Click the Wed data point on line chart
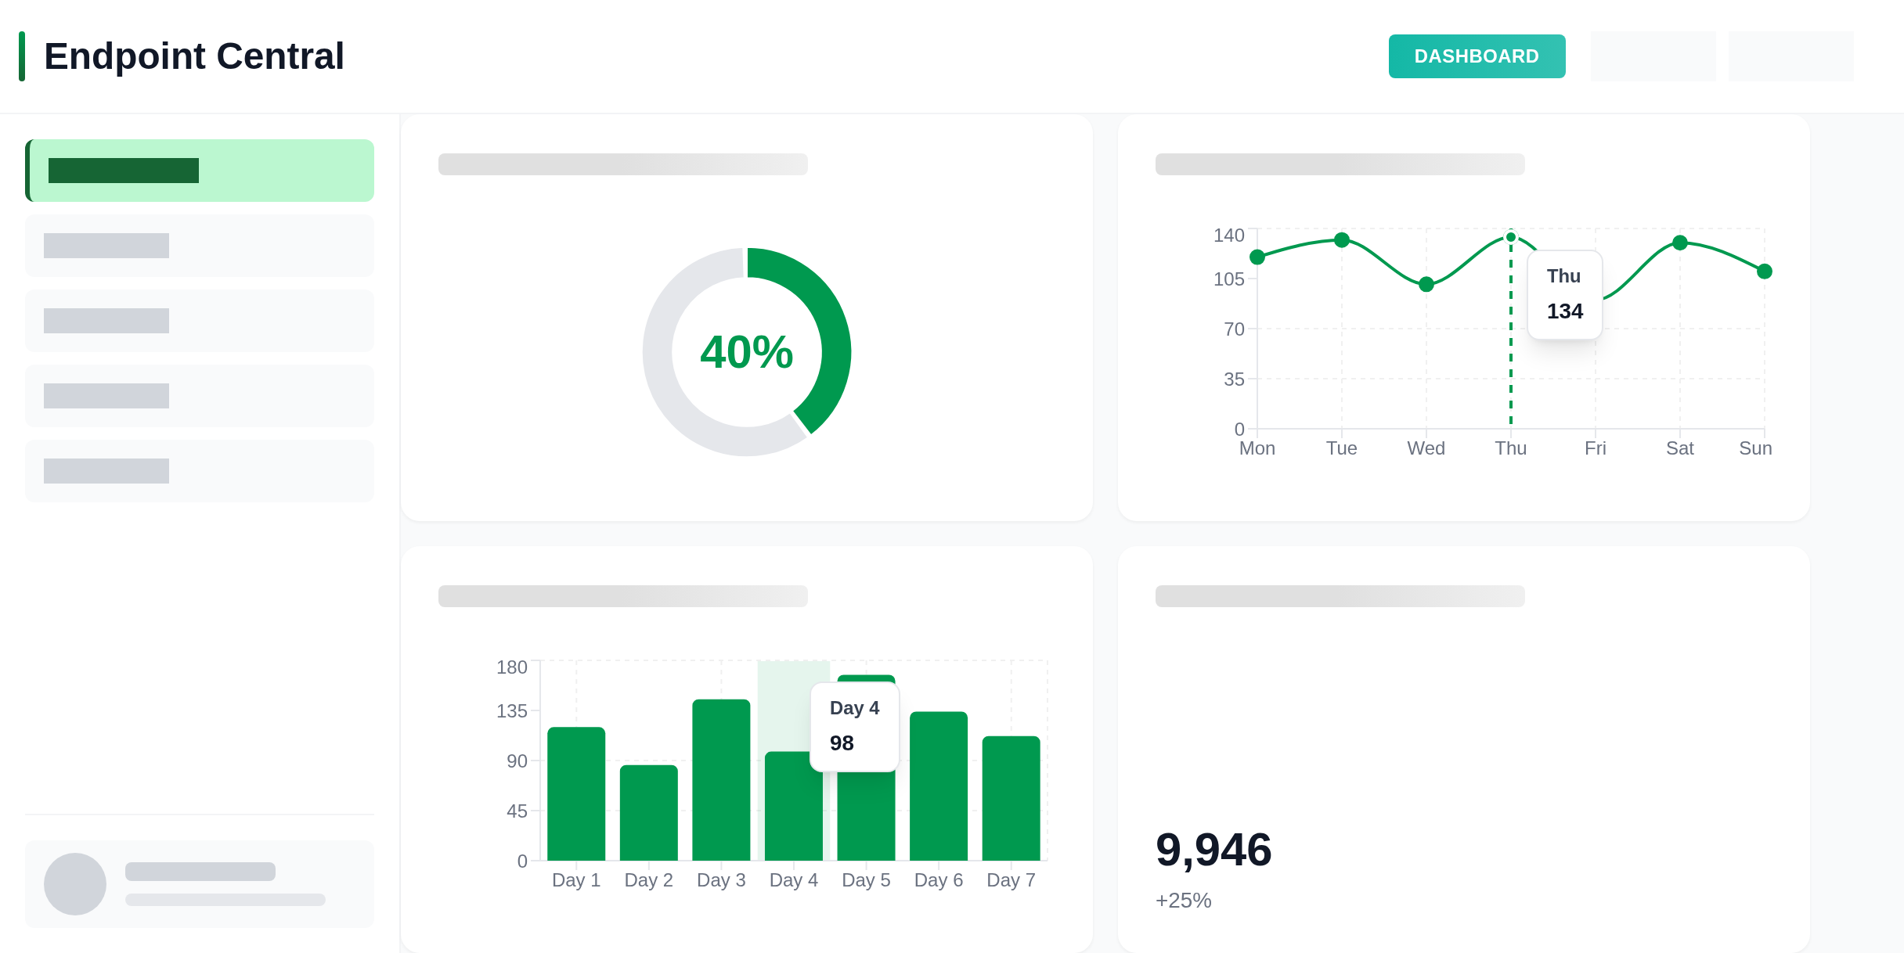Viewport: 1904px width, 953px height. [1426, 284]
